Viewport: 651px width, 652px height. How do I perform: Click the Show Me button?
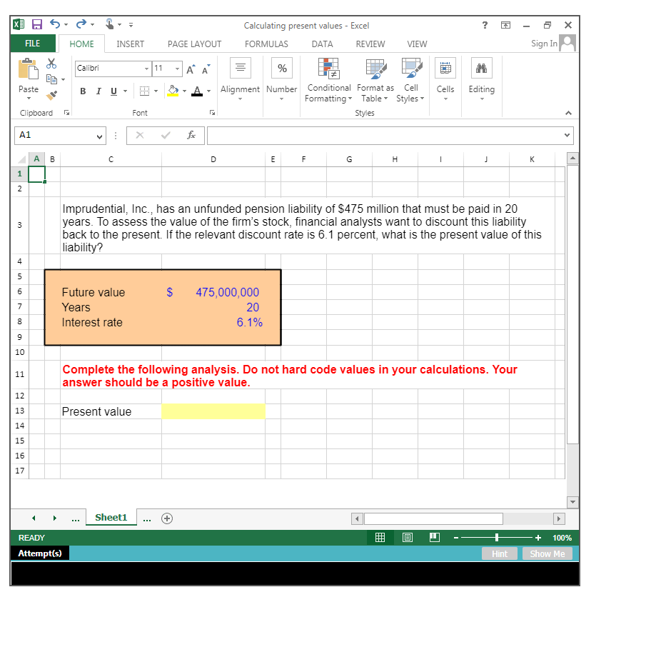(x=547, y=553)
